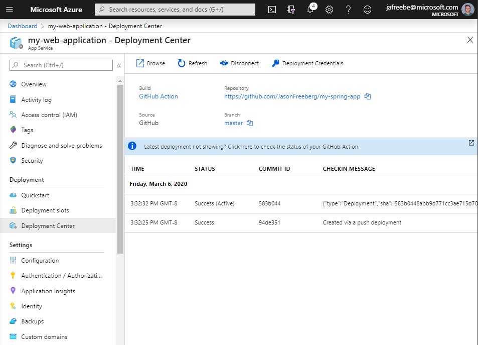Screen dimensions: 478x345
Task: Open GitHub Action status in new window
Action: pyautogui.click(x=471, y=143)
